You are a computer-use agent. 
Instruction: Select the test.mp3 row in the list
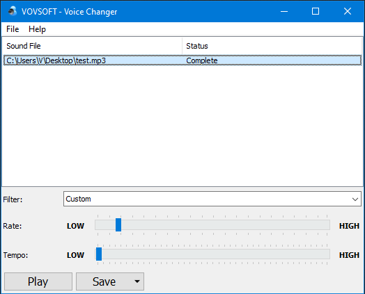(x=182, y=60)
